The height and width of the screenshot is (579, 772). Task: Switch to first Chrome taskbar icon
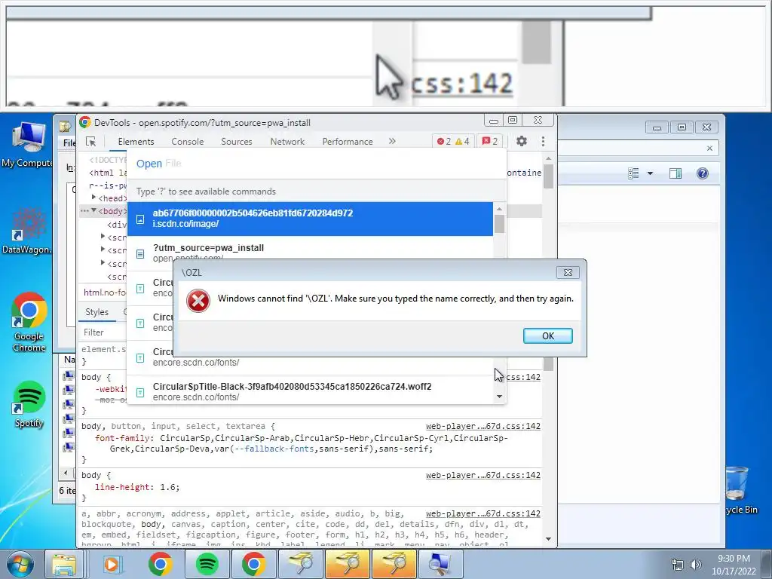tap(160, 564)
